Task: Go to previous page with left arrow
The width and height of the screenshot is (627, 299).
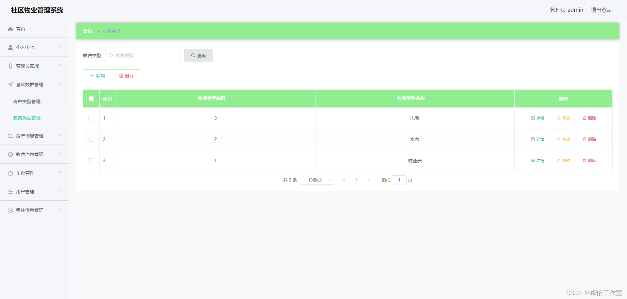Action: [x=344, y=180]
